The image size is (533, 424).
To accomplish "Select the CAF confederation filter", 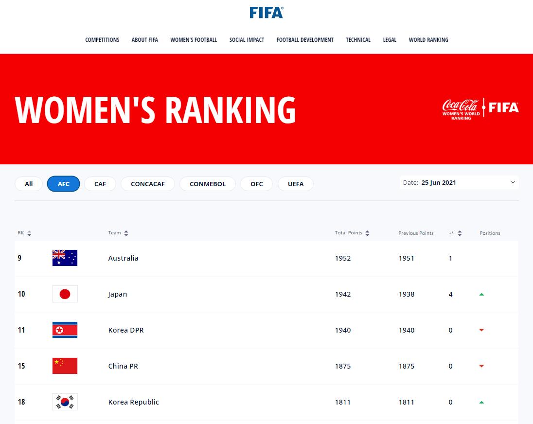I will coord(100,184).
